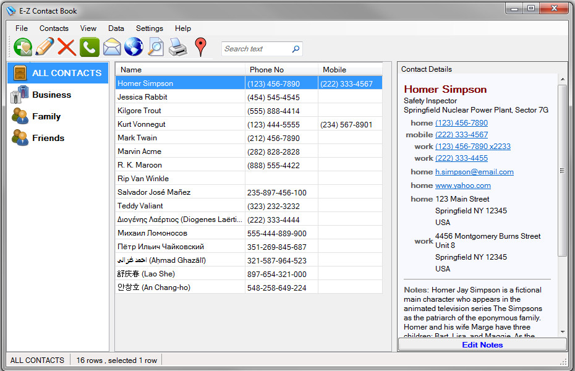The height and width of the screenshot is (371, 575).
Task: Open the www.yahoo.com website link
Action: [x=463, y=185]
